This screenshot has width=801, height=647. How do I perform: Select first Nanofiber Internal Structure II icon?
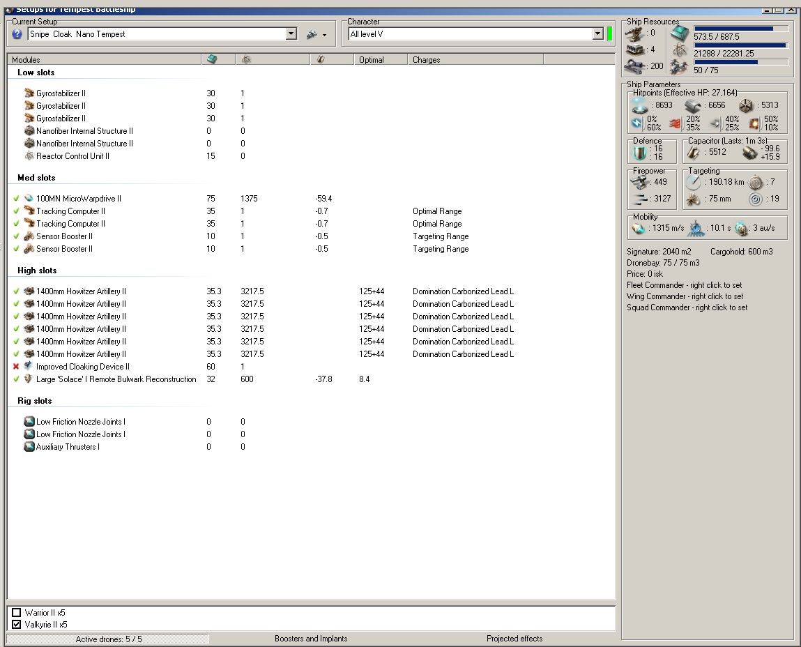pyautogui.click(x=29, y=131)
